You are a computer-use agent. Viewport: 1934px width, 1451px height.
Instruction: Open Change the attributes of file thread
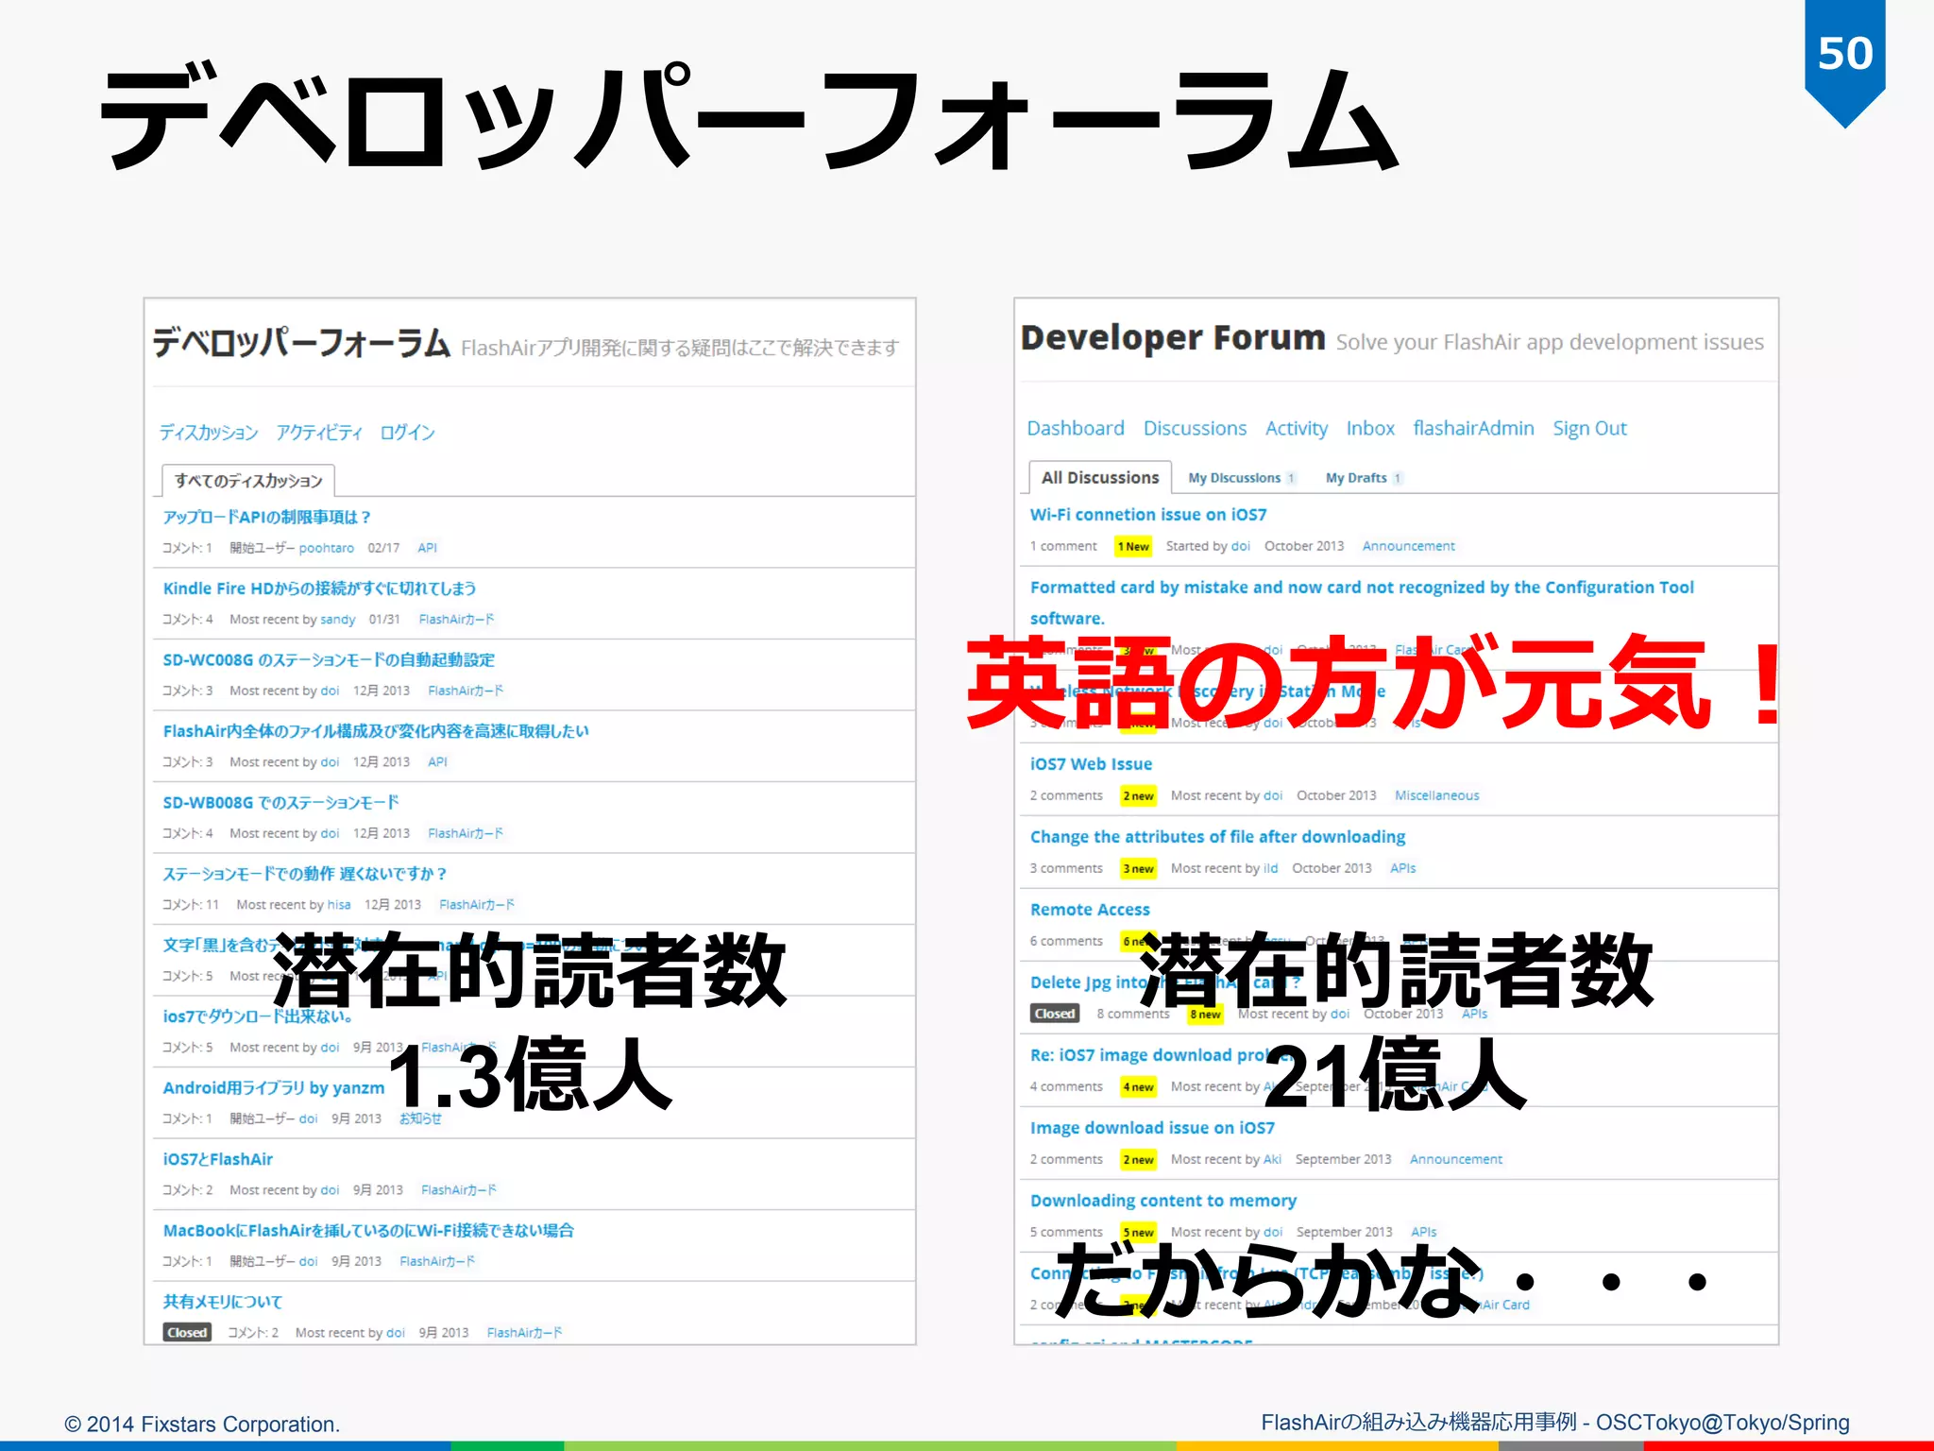(1217, 837)
